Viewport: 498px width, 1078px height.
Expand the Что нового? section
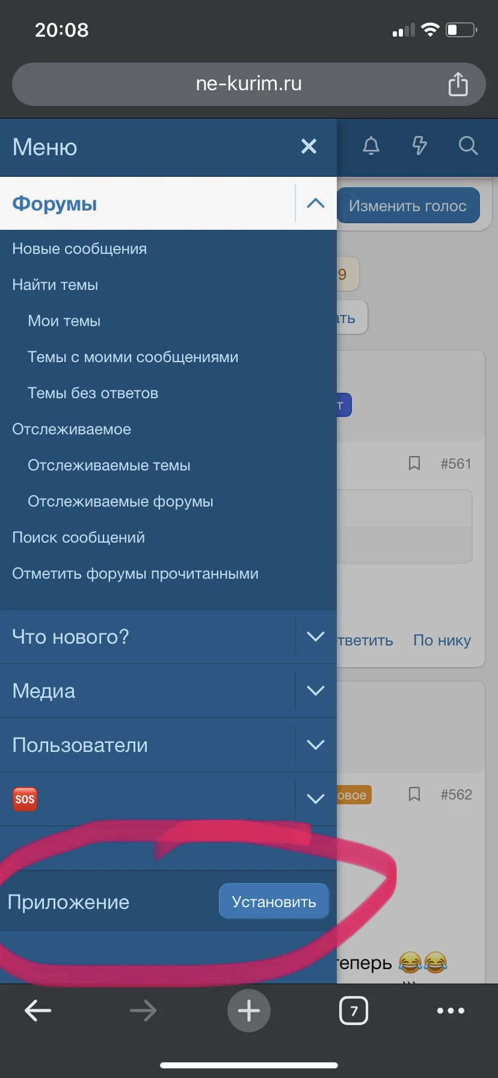[x=316, y=636]
